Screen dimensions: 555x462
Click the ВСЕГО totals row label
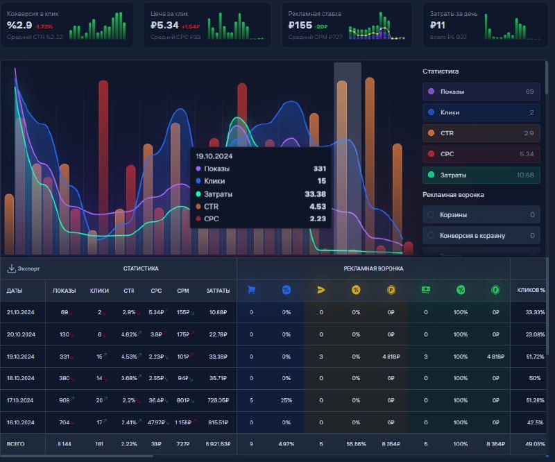pyautogui.click(x=15, y=444)
